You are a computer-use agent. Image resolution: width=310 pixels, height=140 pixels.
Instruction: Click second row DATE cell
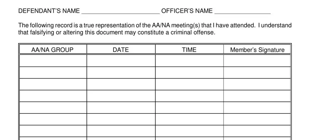click(x=121, y=72)
